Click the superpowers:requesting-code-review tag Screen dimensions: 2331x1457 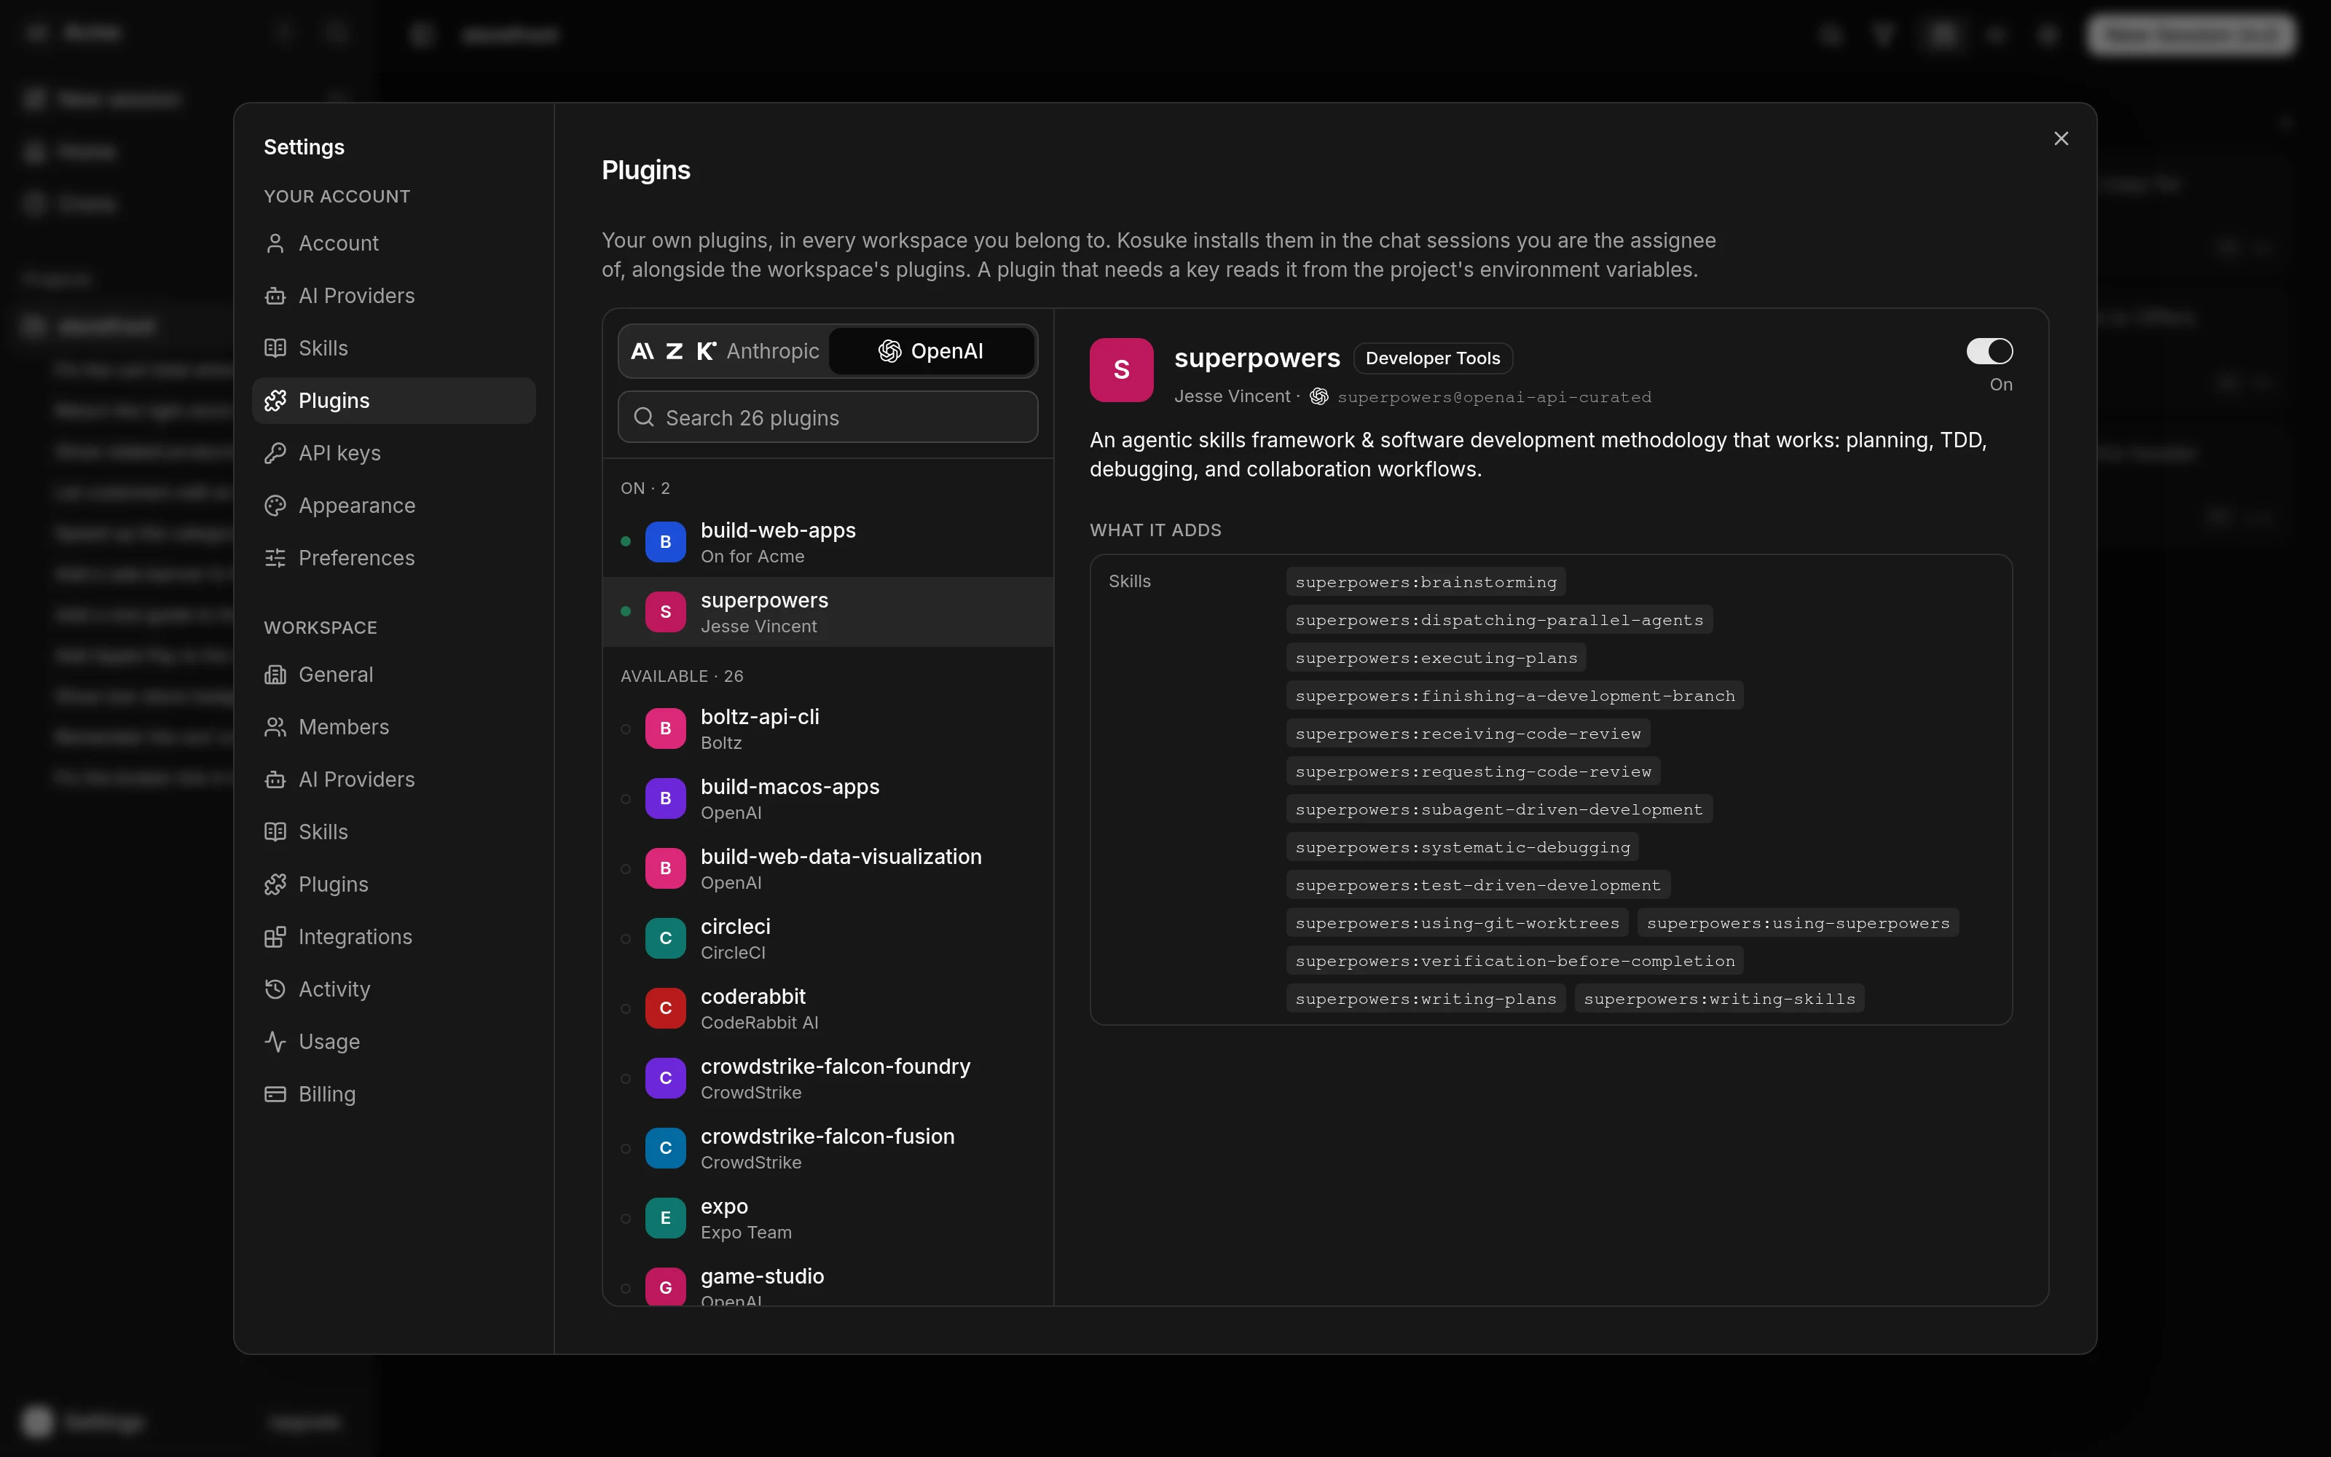point(1473,772)
